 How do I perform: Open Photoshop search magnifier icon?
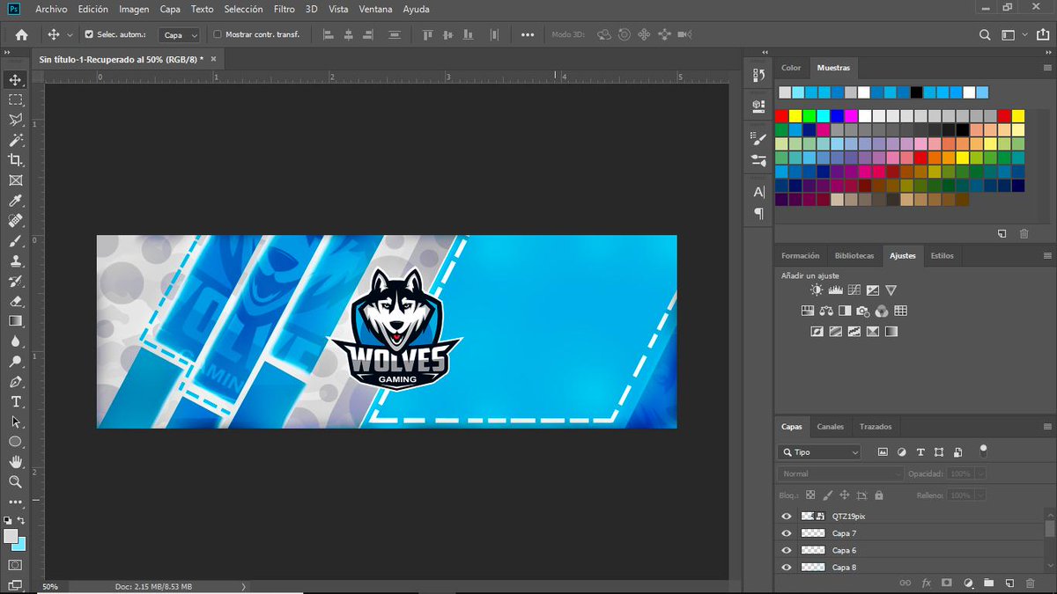pos(986,34)
